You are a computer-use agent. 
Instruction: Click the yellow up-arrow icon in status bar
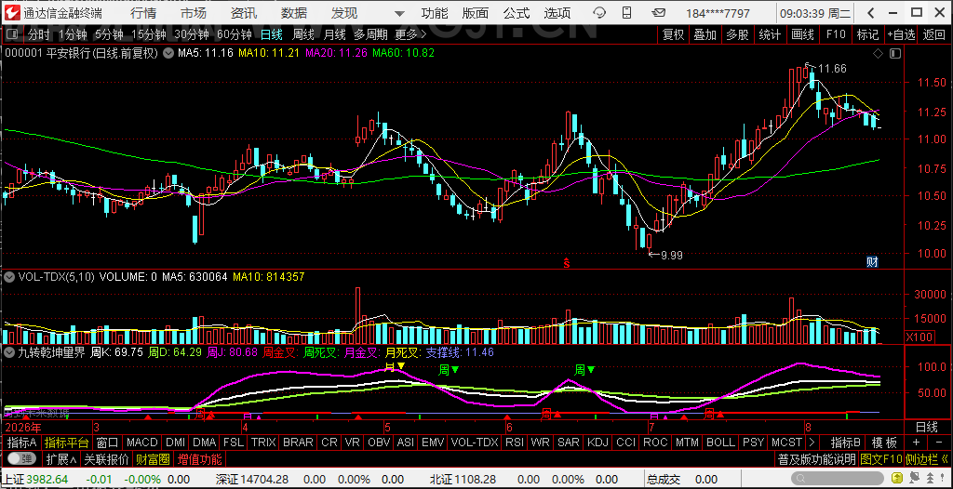tap(899, 480)
